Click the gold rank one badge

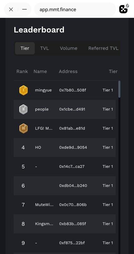click(x=23, y=90)
